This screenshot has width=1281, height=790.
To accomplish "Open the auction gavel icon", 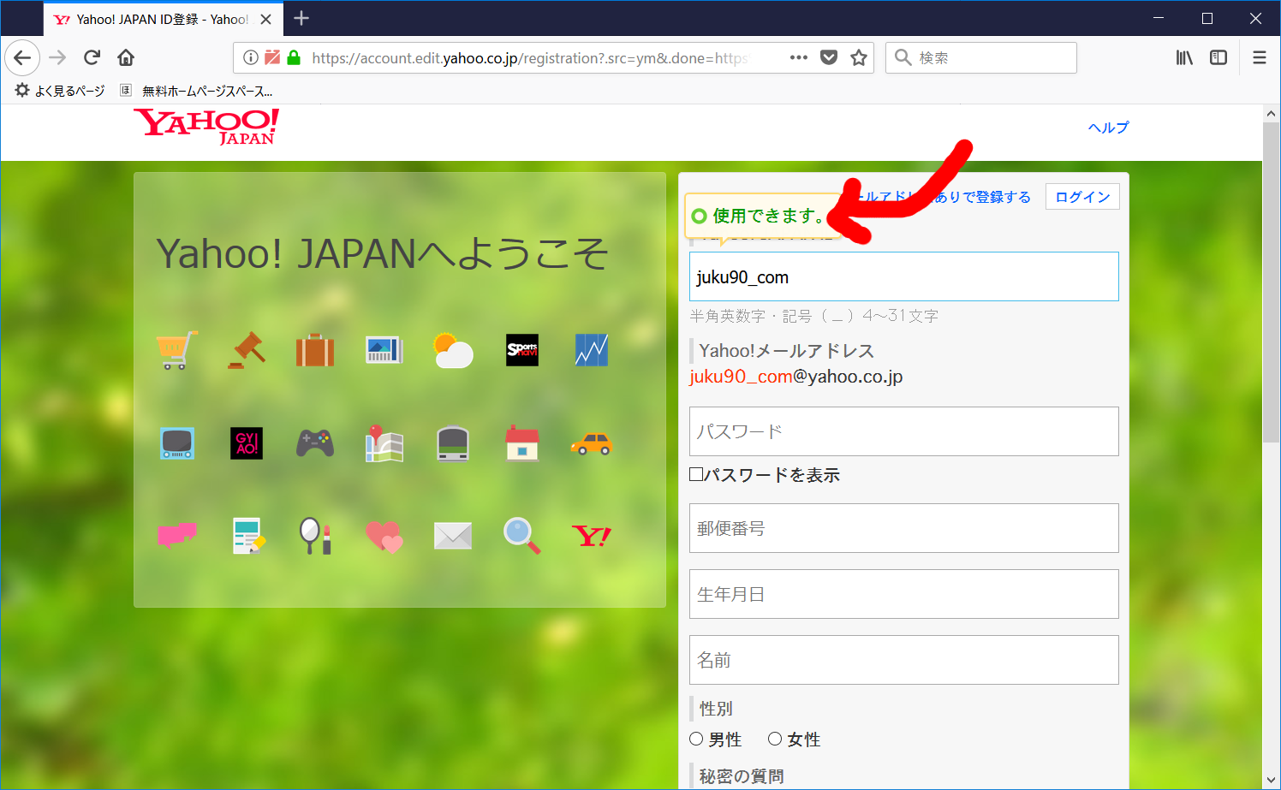I will pos(247,350).
